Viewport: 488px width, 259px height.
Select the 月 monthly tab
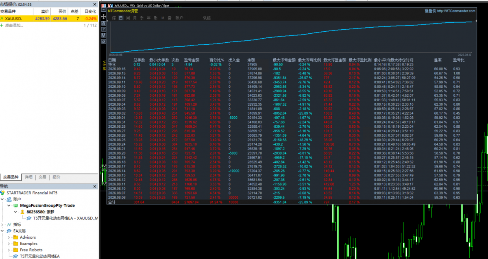tap(135, 18)
